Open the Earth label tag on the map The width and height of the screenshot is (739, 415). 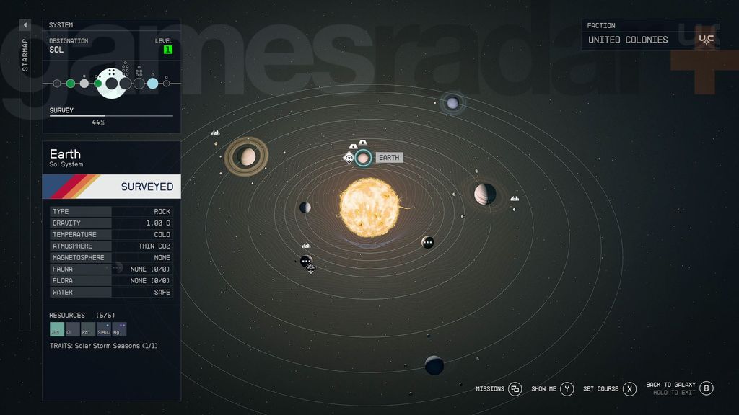coord(390,157)
